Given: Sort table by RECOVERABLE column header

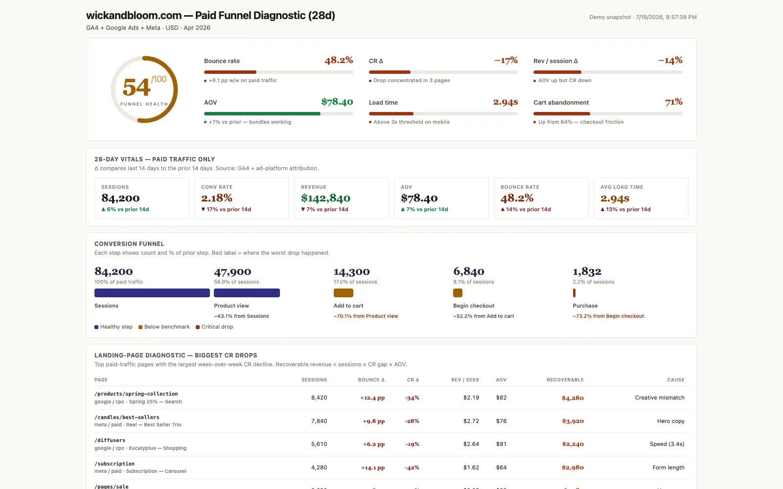Looking at the screenshot, I should click(x=565, y=380).
